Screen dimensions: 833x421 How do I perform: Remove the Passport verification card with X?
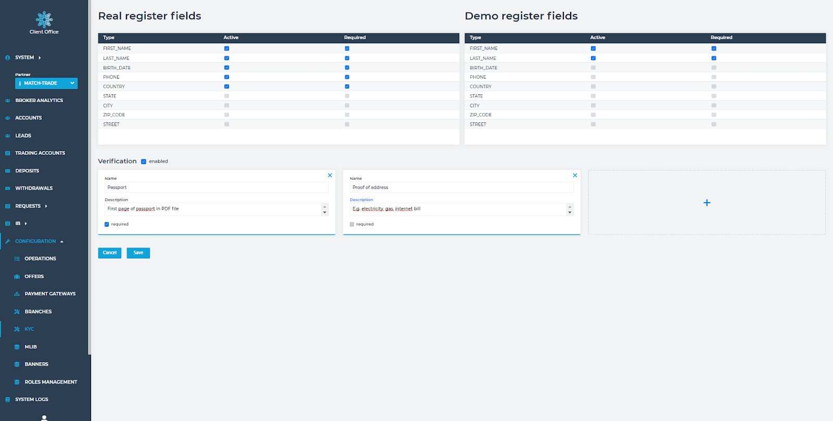pos(330,176)
